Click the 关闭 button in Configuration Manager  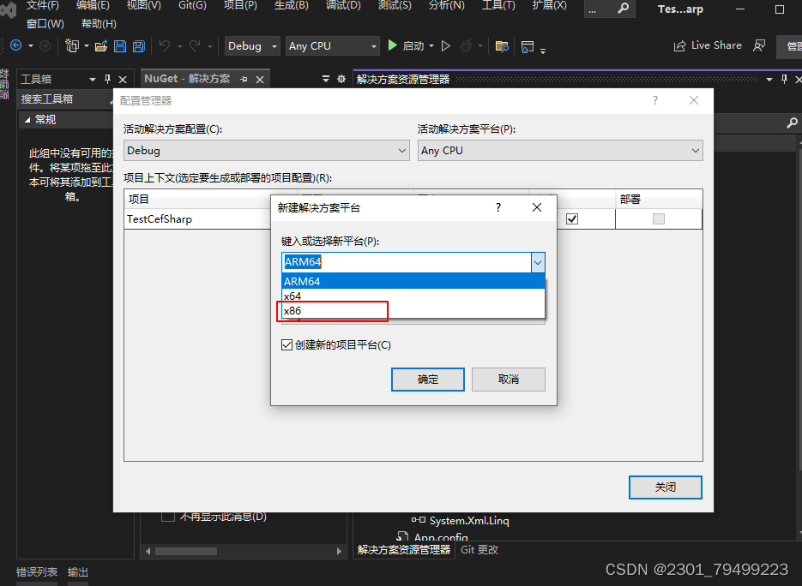pyautogui.click(x=665, y=487)
